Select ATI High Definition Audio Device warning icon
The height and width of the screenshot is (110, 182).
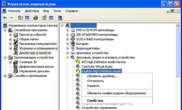click(78, 62)
